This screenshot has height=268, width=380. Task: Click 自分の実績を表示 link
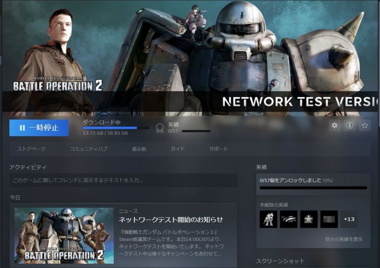[344, 239]
